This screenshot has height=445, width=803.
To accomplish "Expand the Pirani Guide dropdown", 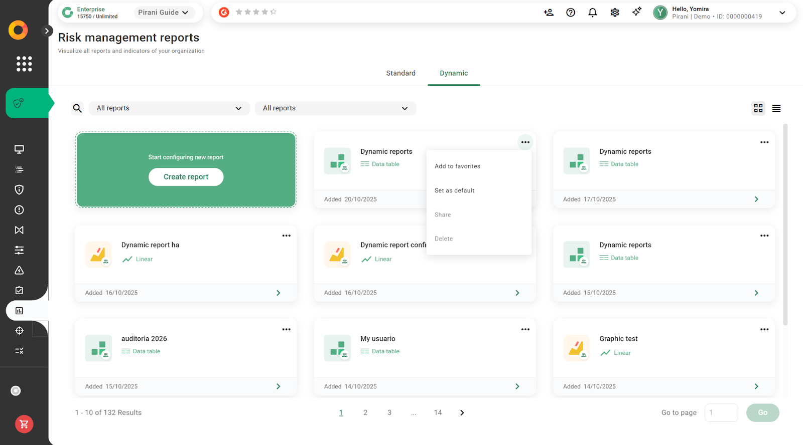I will (163, 13).
